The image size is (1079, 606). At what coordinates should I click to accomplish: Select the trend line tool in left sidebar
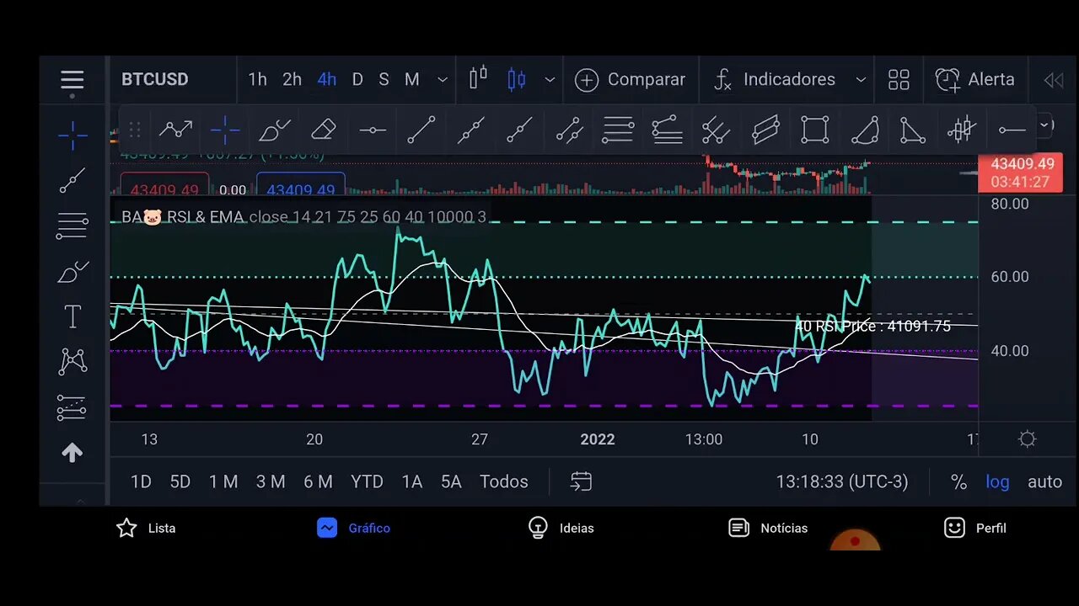click(x=72, y=180)
